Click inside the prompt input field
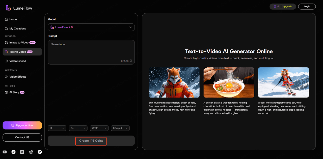This screenshot has width=323, height=159. click(91, 52)
